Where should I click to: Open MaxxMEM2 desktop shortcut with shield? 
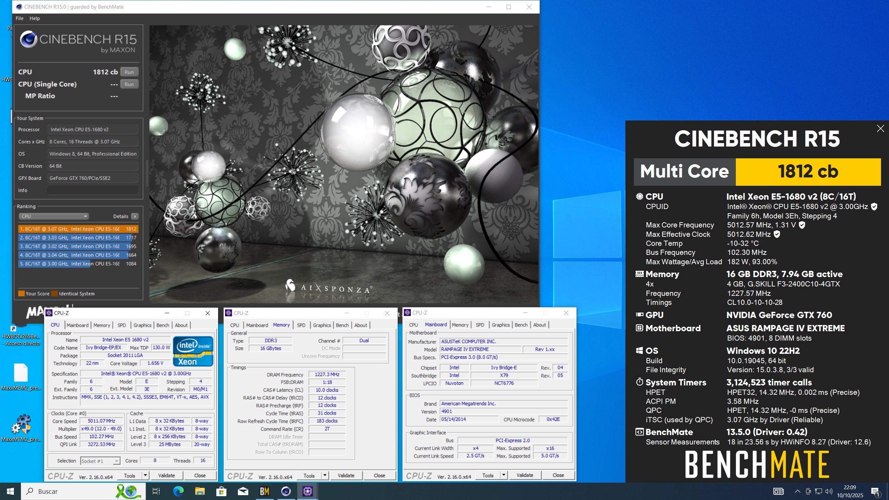[21, 424]
